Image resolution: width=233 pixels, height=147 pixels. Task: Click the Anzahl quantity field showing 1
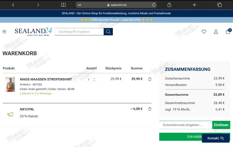pos(89,80)
